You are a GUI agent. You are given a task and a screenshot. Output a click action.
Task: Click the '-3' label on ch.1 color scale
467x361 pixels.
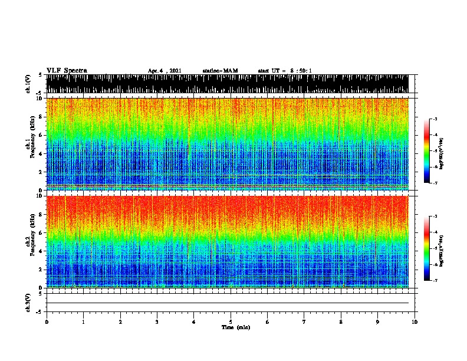pos(435,119)
